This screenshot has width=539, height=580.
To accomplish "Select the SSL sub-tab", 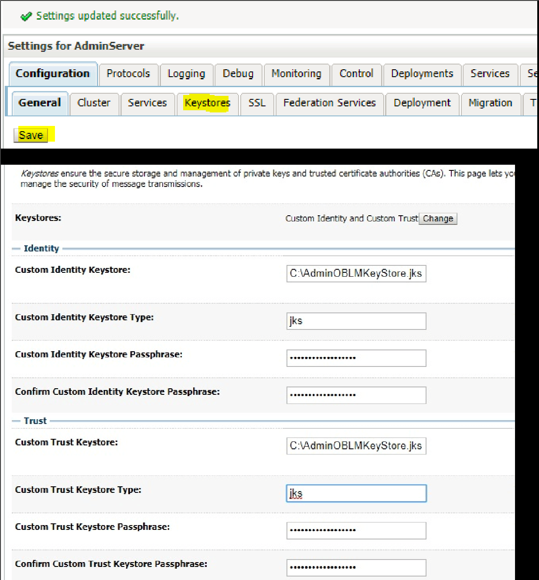I will point(257,103).
